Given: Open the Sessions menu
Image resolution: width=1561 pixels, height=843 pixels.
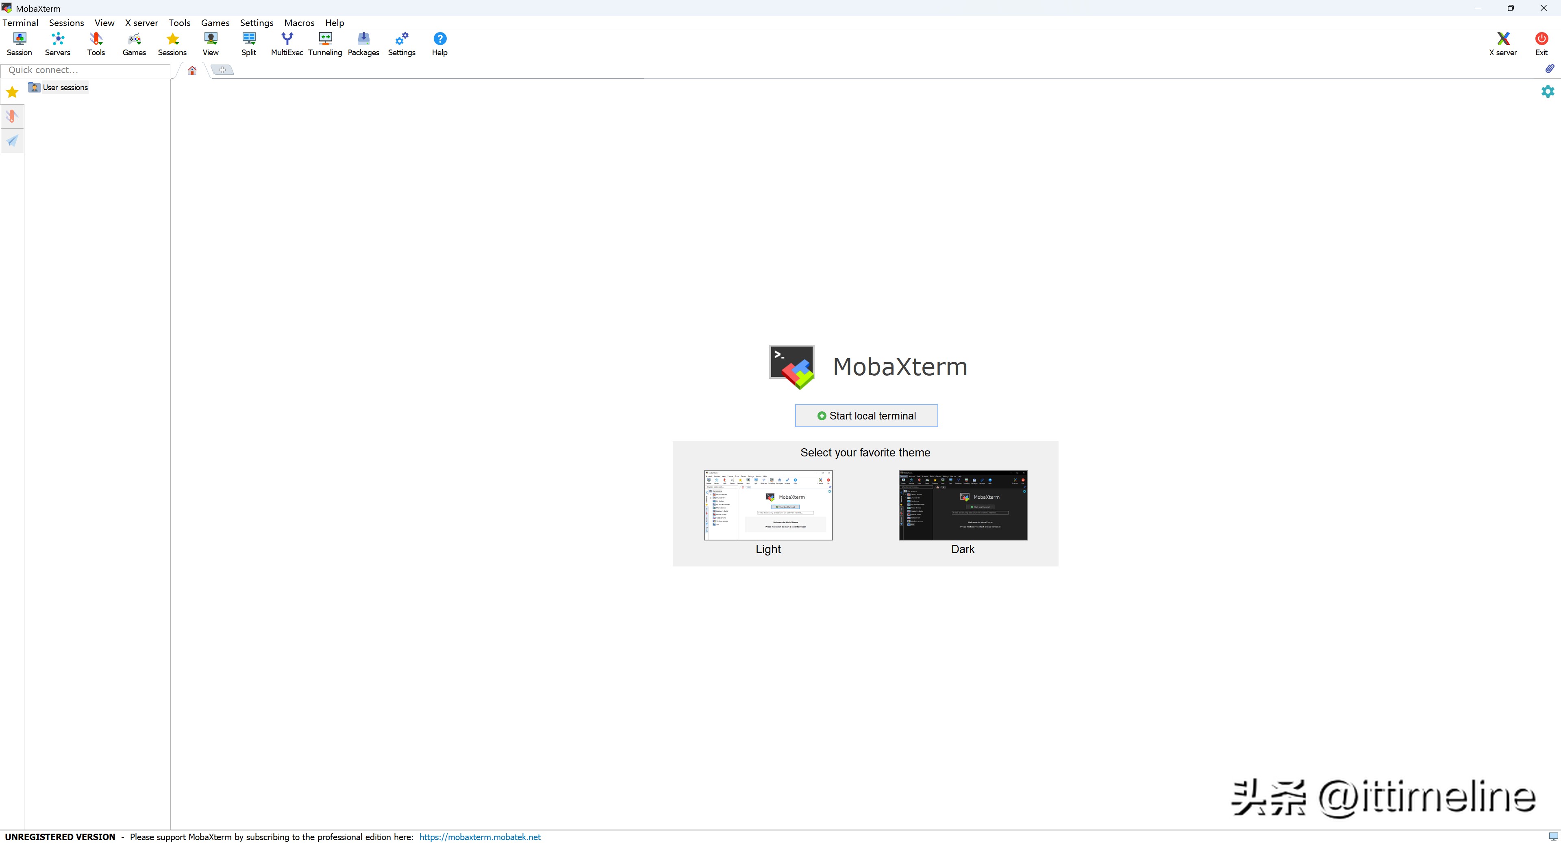Looking at the screenshot, I should [66, 23].
